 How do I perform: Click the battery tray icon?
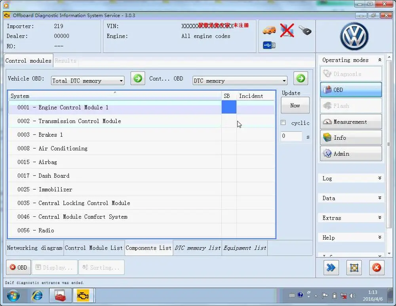coord(334,296)
